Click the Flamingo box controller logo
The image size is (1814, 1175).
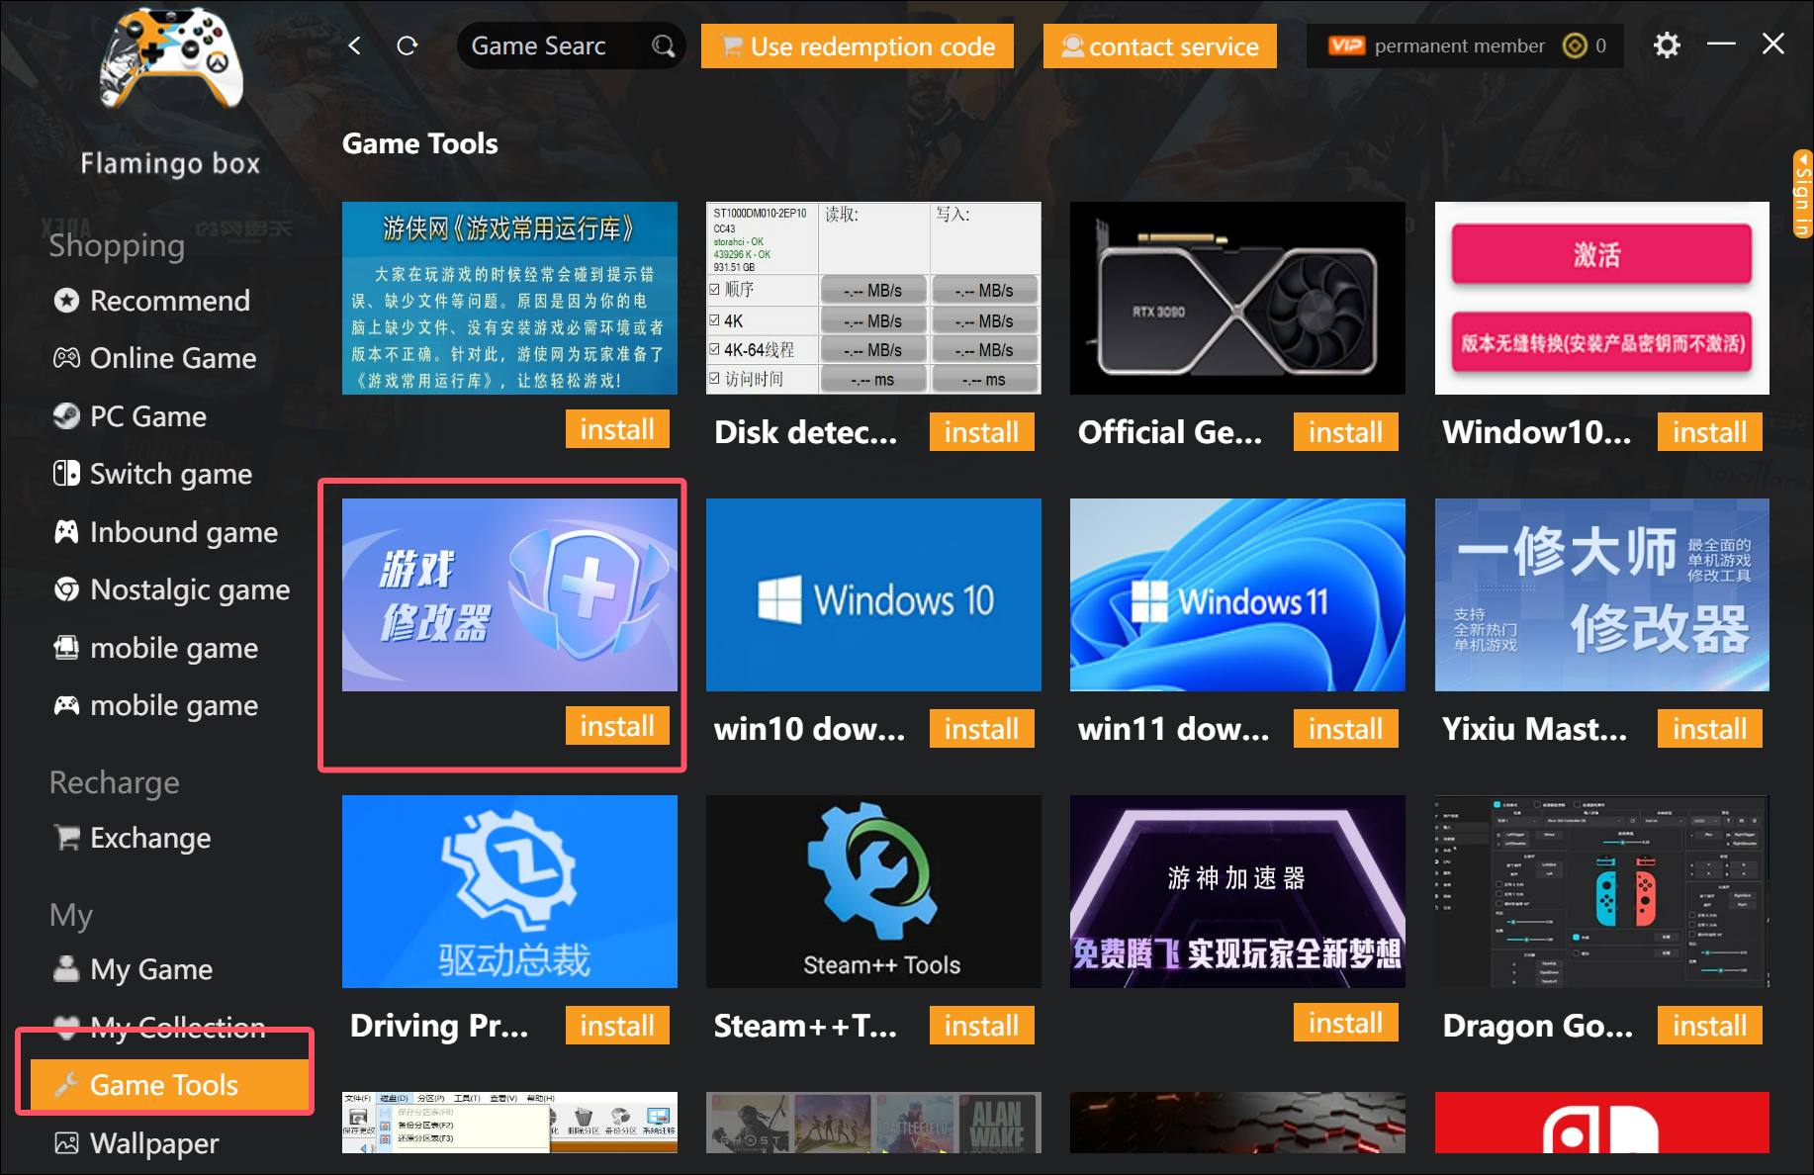(171, 57)
